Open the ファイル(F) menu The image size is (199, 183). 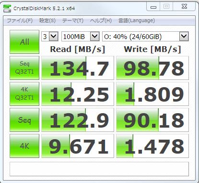point(20,21)
